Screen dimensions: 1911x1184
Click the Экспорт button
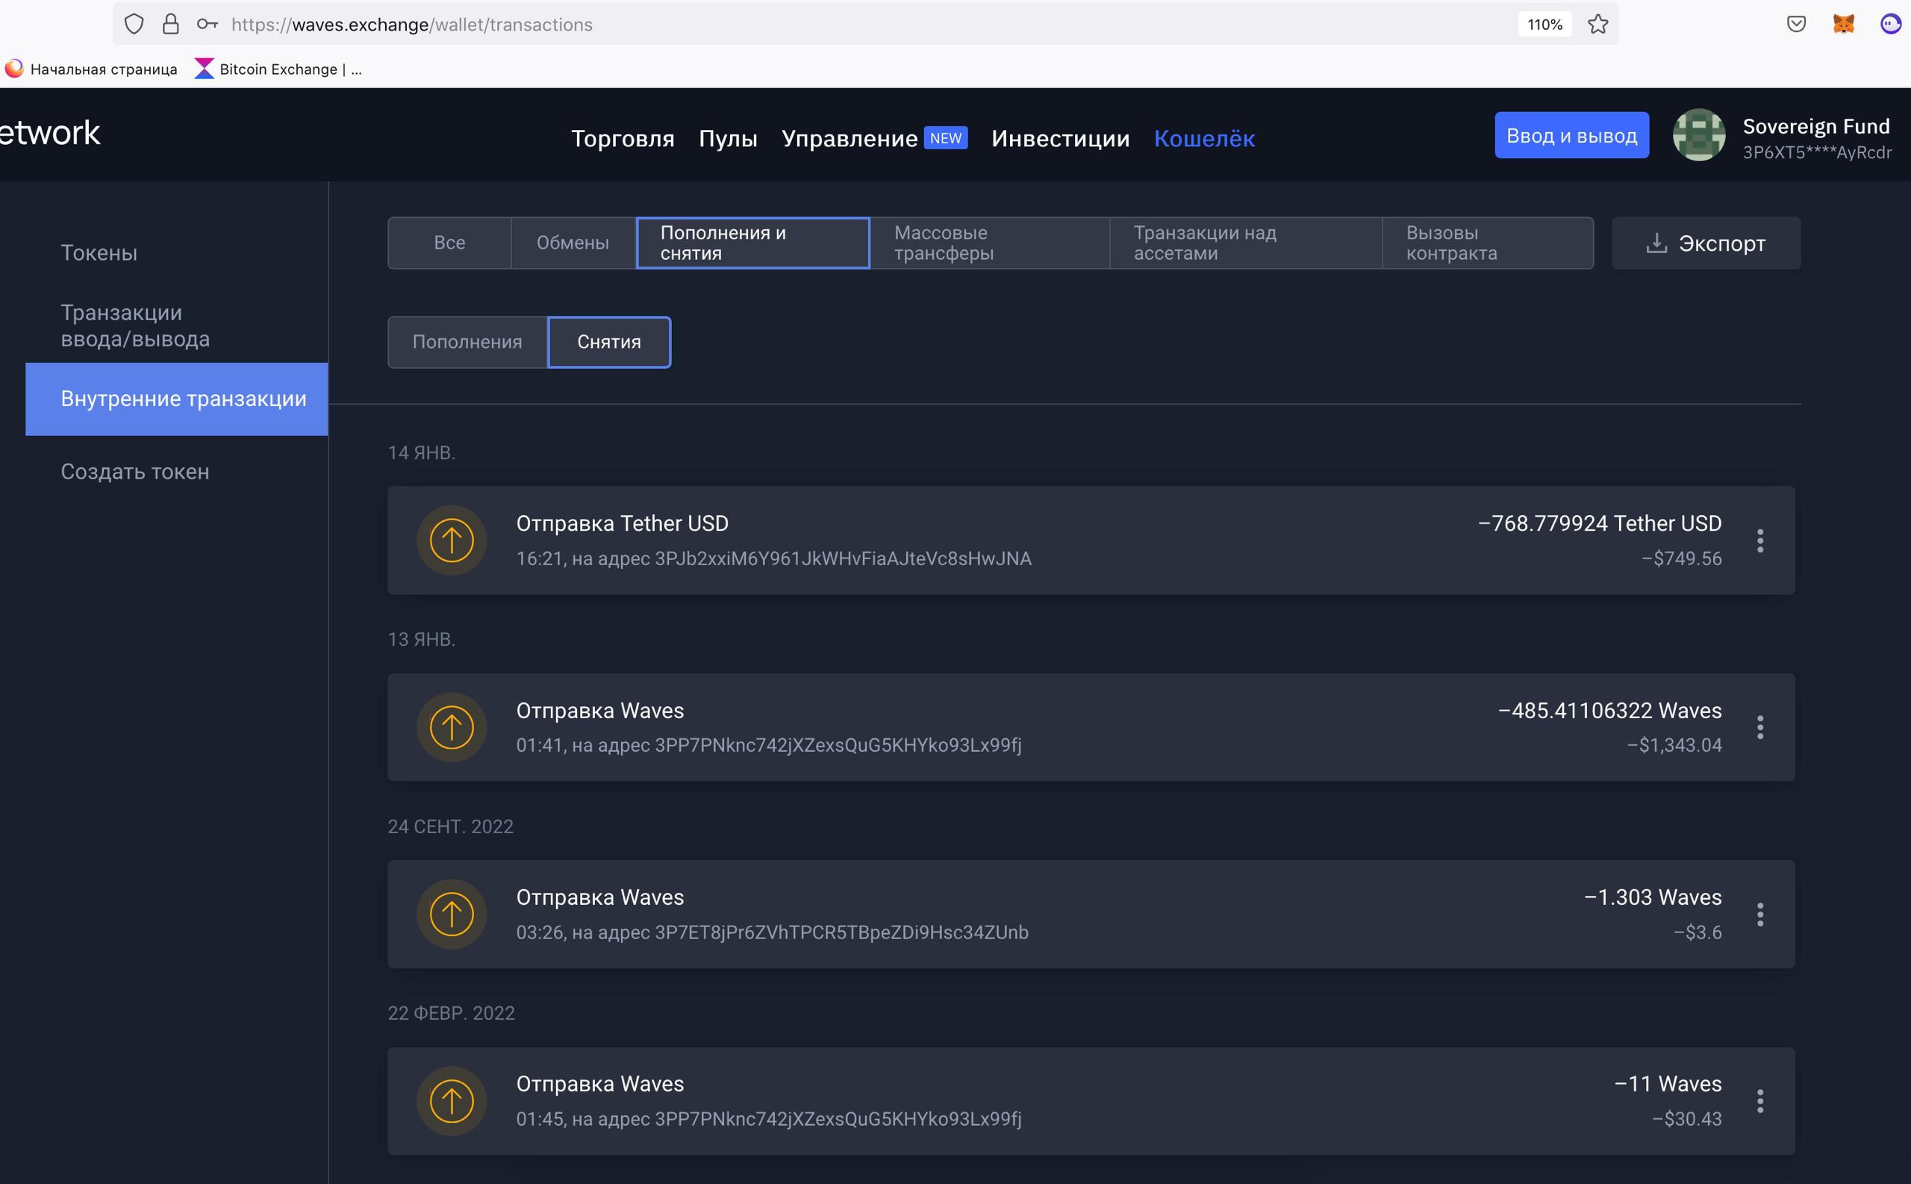pos(1706,243)
